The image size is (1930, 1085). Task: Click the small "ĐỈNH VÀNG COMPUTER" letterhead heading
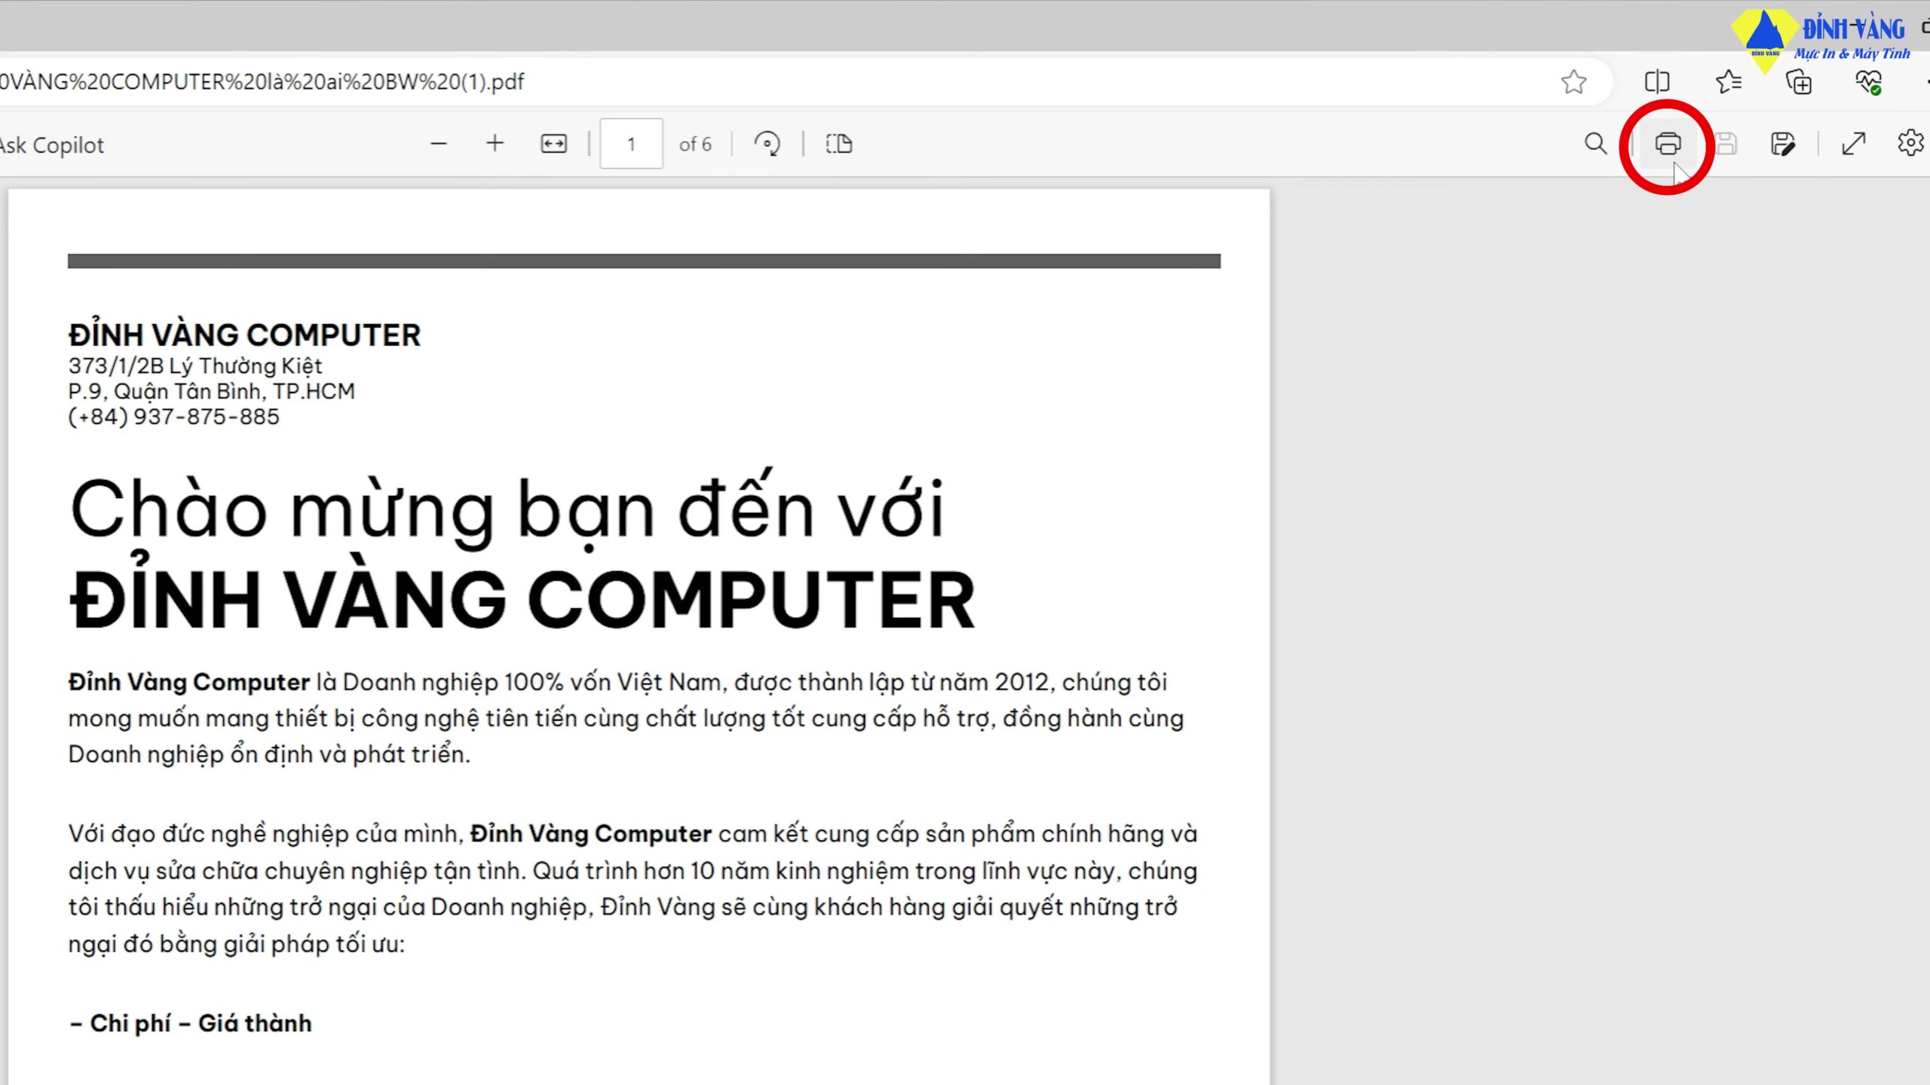click(244, 335)
